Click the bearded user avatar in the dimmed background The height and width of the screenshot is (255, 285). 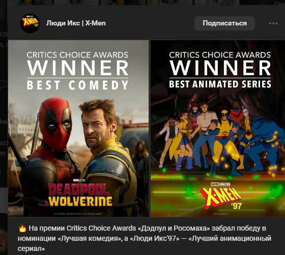[4, 234]
